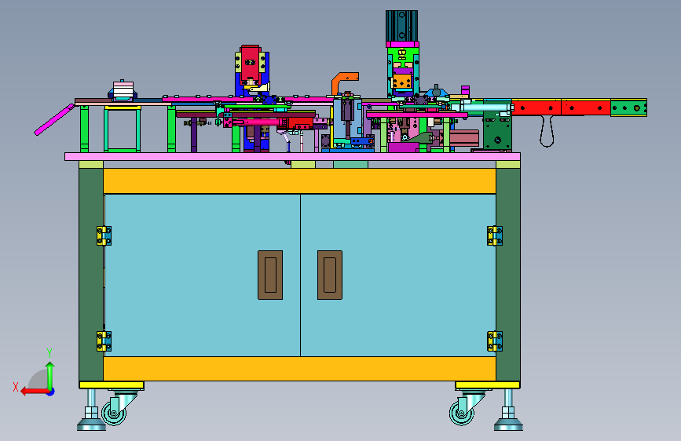Select the upper orange cabinet panel

pos(300,180)
